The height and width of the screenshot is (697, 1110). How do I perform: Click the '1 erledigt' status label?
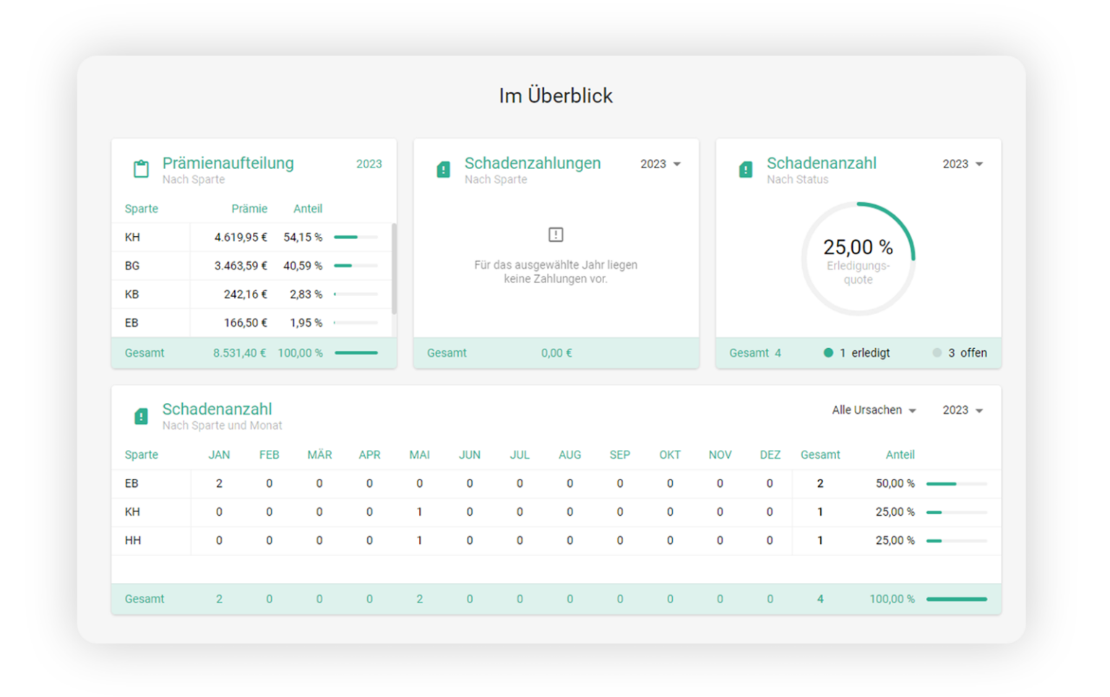coord(865,353)
